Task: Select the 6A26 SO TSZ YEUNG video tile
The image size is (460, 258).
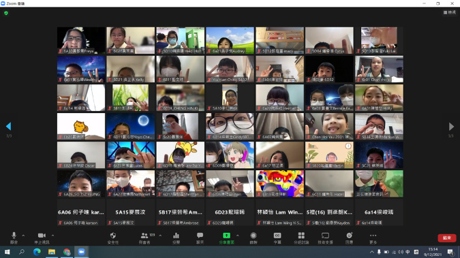Action: (x=81, y=184)
